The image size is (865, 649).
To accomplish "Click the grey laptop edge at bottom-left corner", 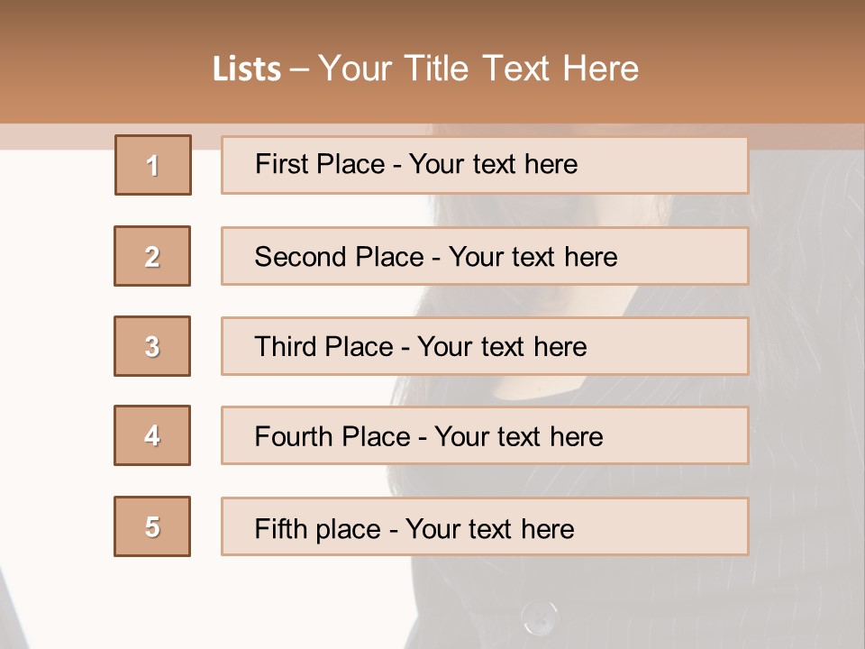I will tap(5, 613).
